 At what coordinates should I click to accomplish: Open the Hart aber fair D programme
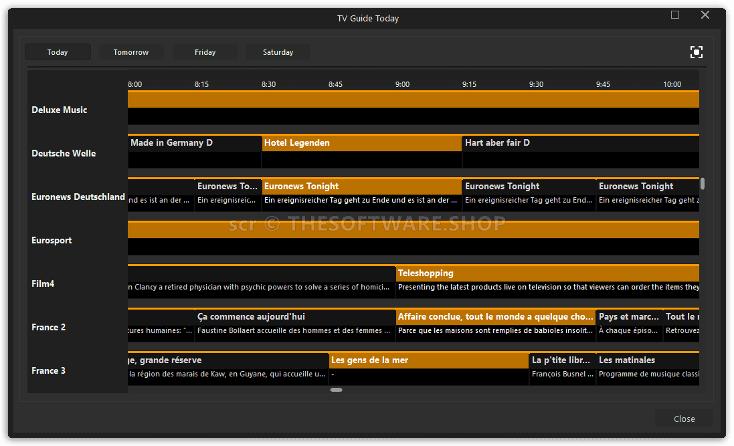581,151
